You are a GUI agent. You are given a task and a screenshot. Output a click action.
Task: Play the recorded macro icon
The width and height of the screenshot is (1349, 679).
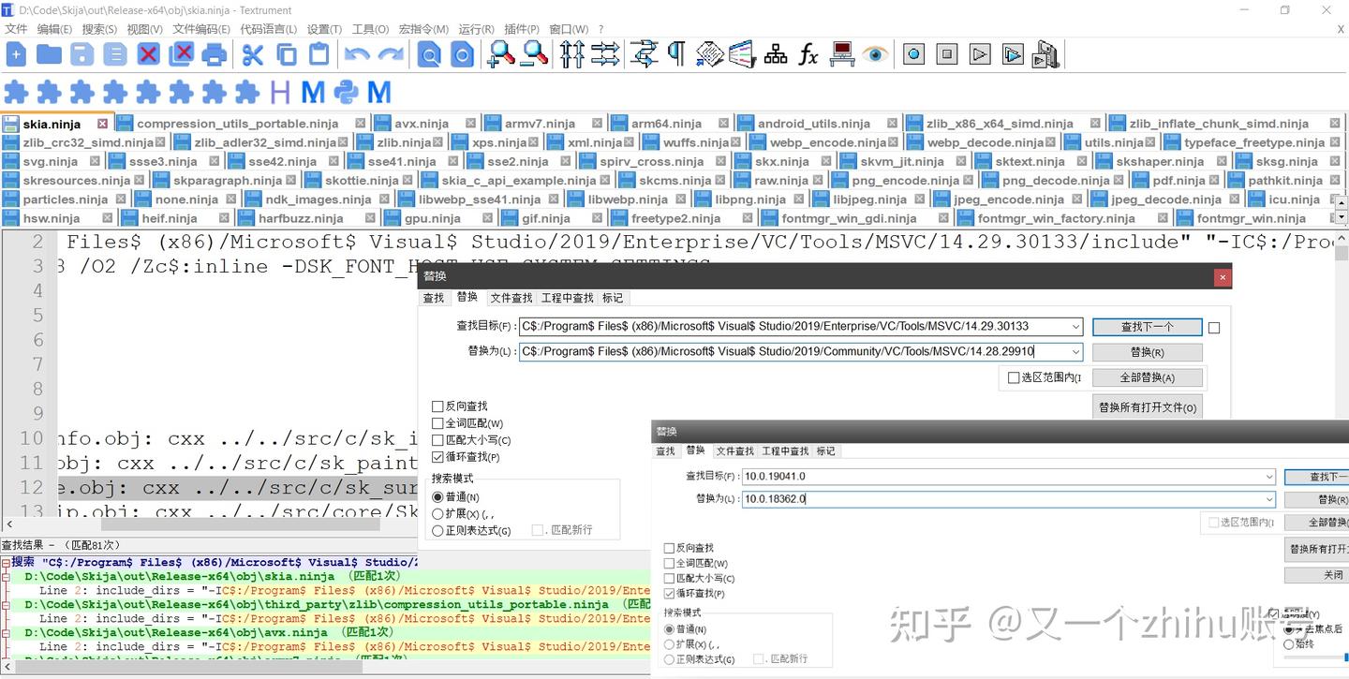(979, 53)
